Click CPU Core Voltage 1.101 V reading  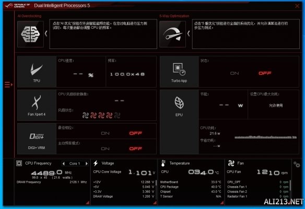click(x=124, y=172)
